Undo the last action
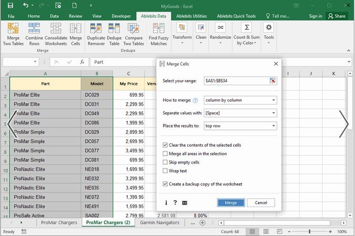 [x=25, y=5]
